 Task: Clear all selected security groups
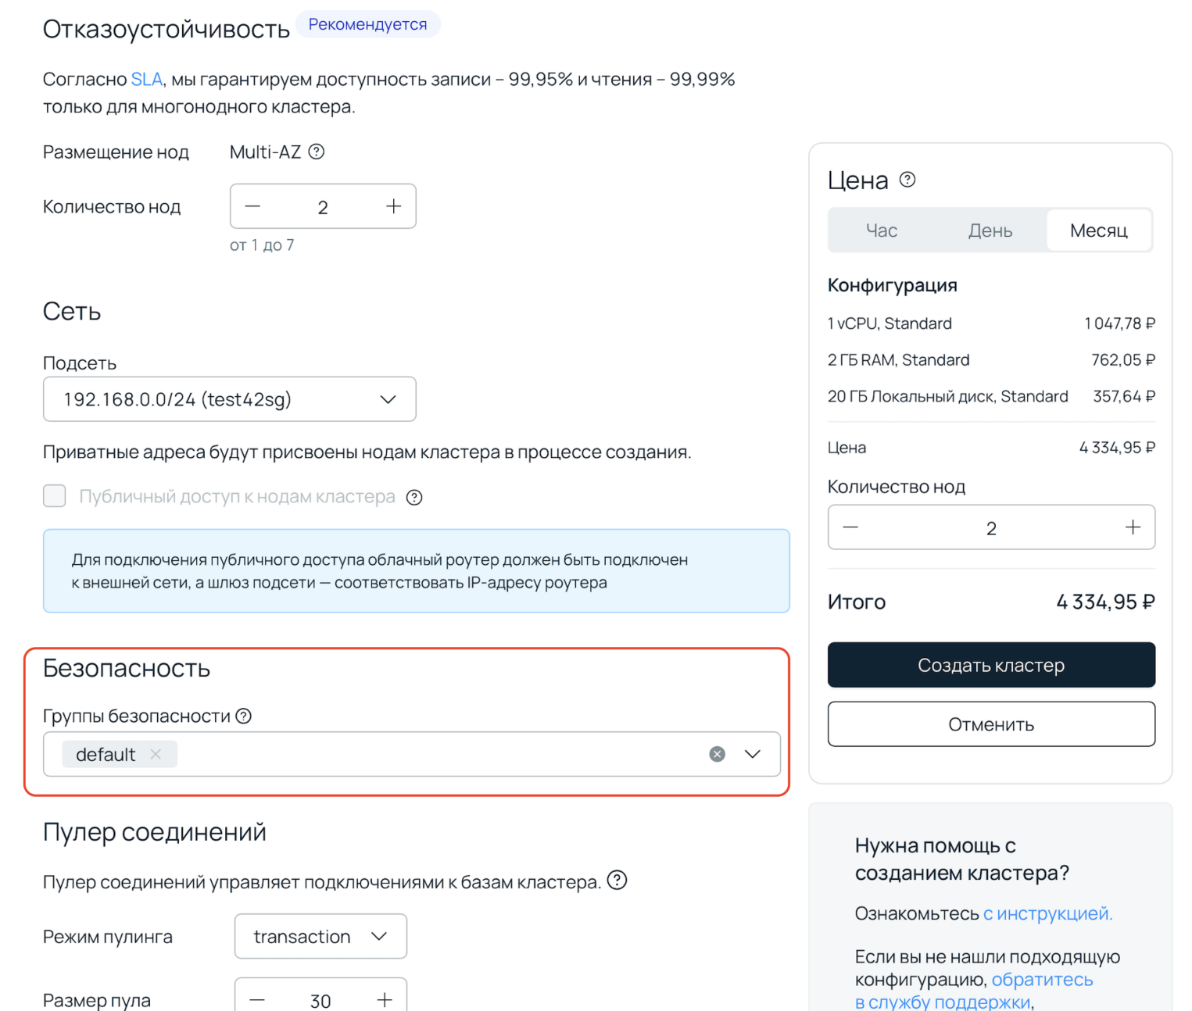click(717, 754)
